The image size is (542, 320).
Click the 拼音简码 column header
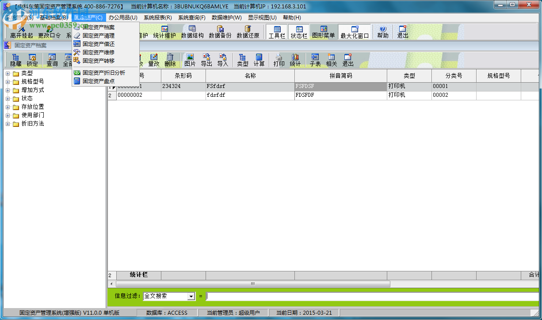tap(341, 76)
